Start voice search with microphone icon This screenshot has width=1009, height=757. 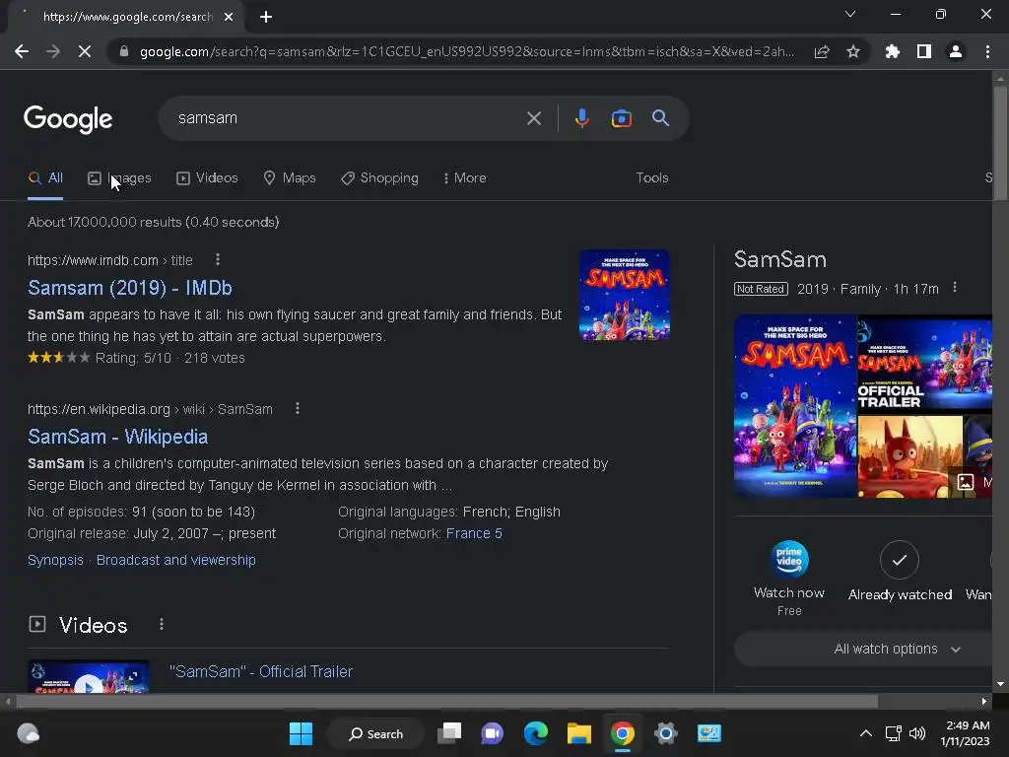click(581, 118)
